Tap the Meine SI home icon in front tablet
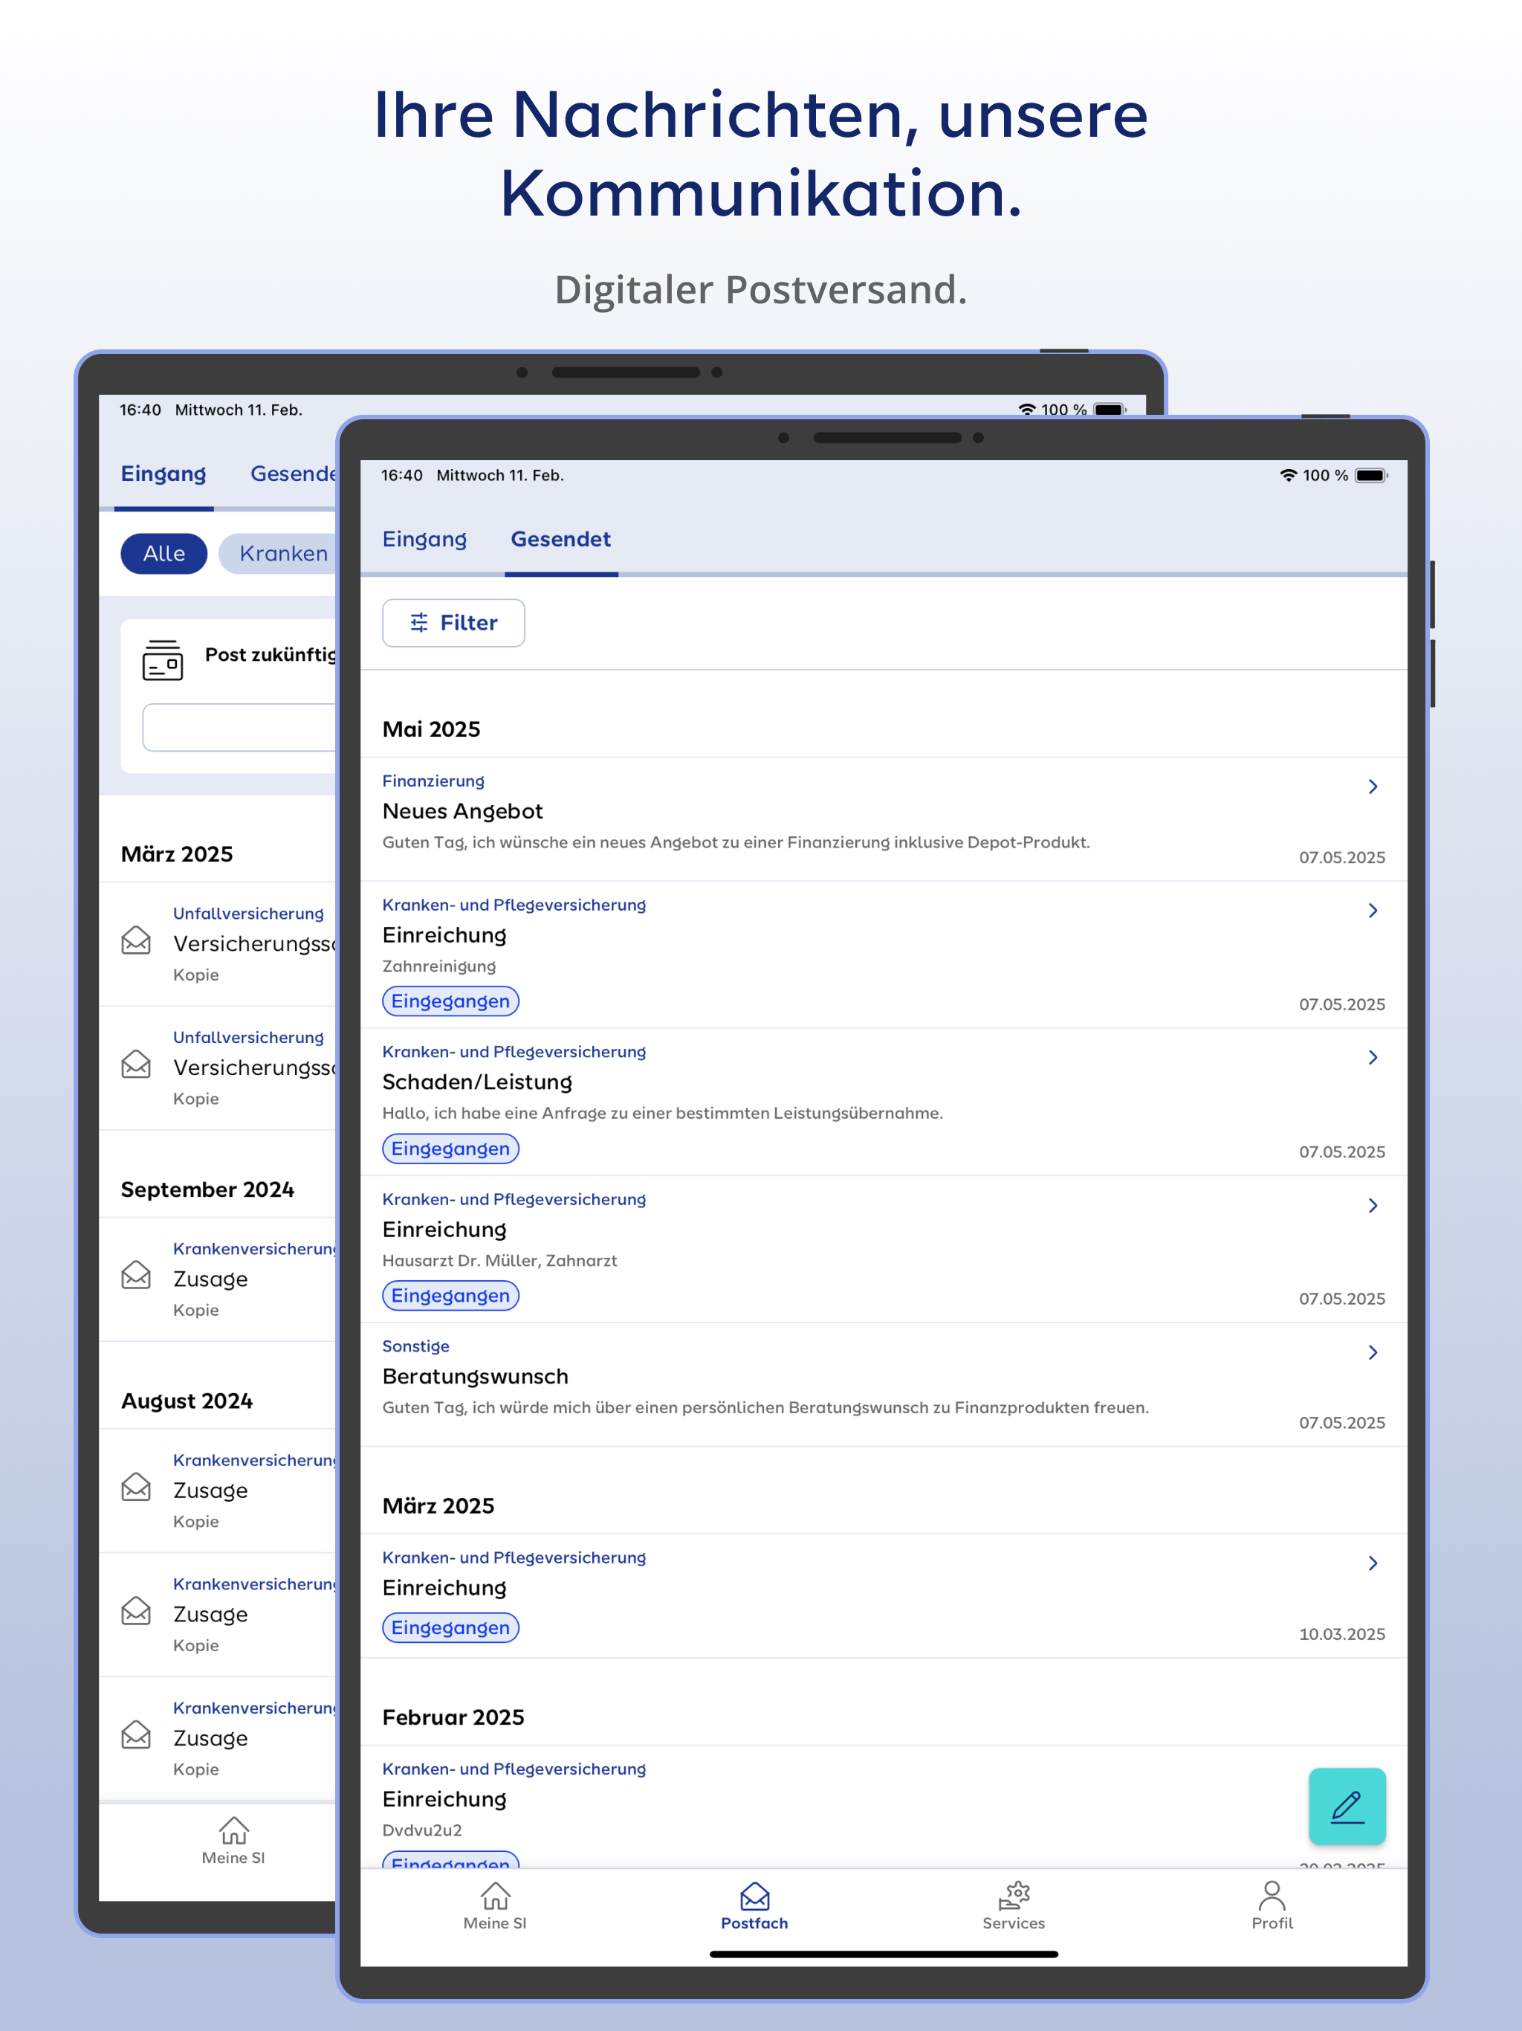This screenshot has height=2031, width=1522. tap(495, 1896)
